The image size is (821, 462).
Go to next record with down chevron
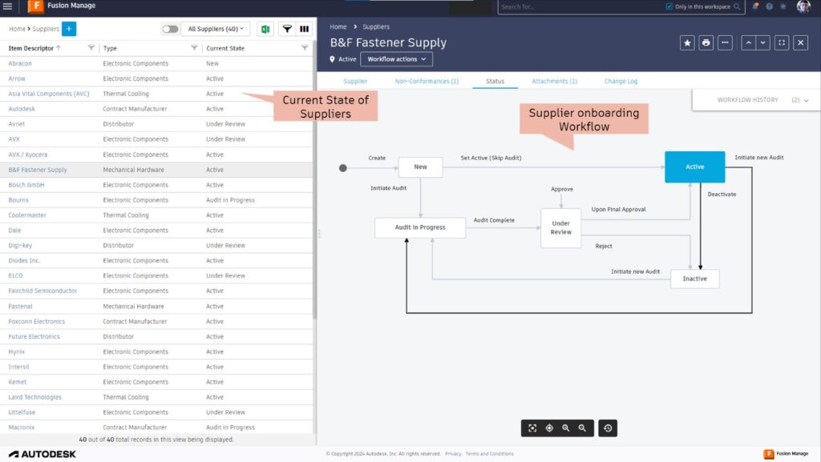click(x=763, y=43)
